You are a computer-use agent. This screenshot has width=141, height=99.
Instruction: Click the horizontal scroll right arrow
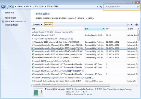pos(136,86)
